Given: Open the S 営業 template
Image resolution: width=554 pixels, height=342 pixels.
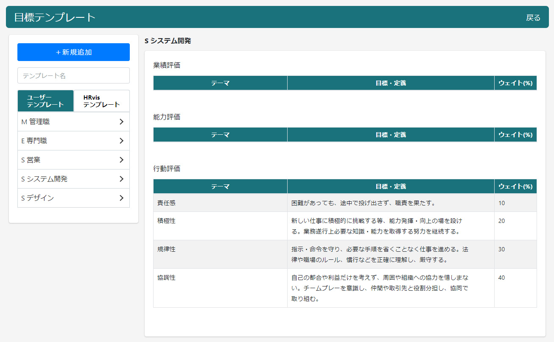Looking at the screenshot, I should (73, 160).
